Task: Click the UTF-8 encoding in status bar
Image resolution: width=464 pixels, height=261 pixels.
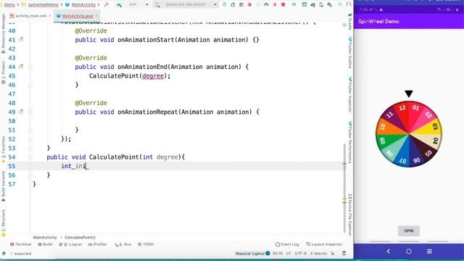Action: coord(300,254)
